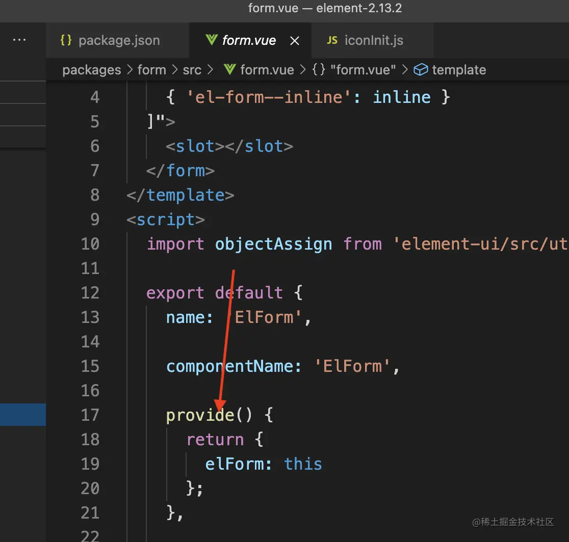Click the closing </form> tag
This screenshot has height=542, width=569.
[x=180, y=171]
